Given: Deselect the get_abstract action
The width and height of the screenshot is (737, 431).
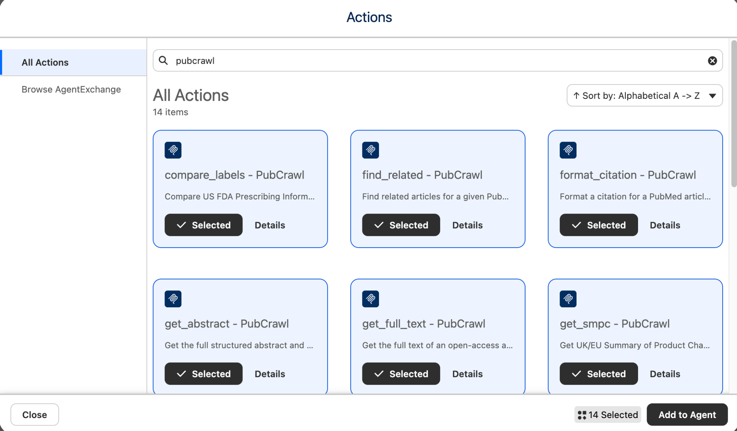Looking at the screenshot, I should click(x=204, y=374).
